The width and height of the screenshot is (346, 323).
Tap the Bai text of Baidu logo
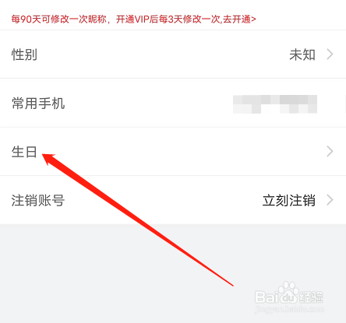point(266,297)
